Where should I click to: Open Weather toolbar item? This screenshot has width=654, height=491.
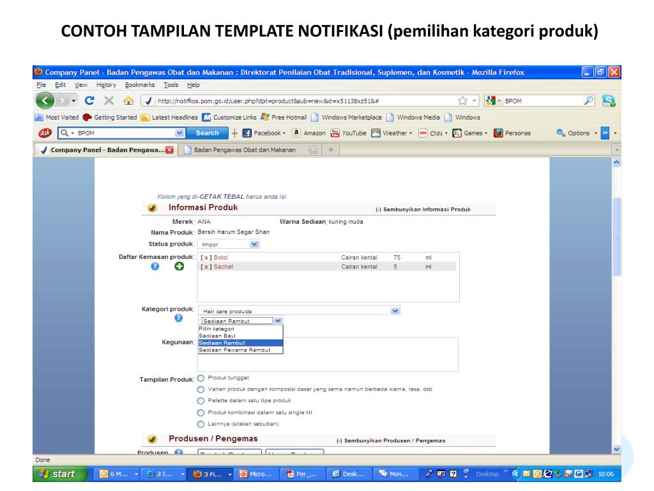[392, 133]
